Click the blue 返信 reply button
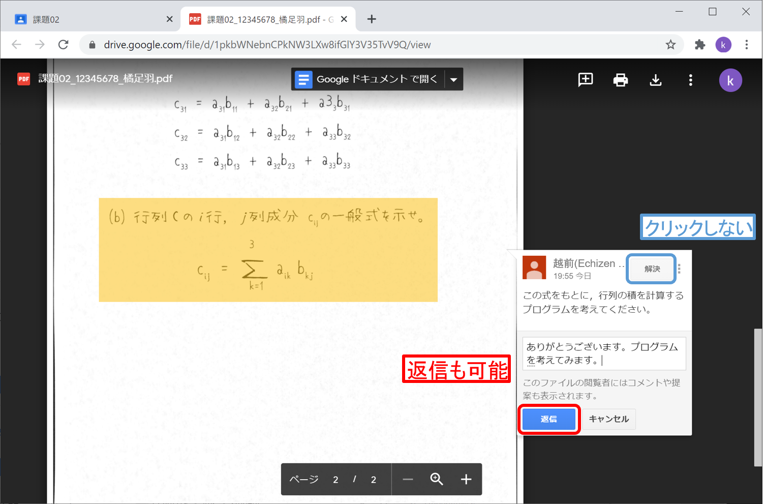The width and height of the screenshot is (765, 504). tap(549, 419)
